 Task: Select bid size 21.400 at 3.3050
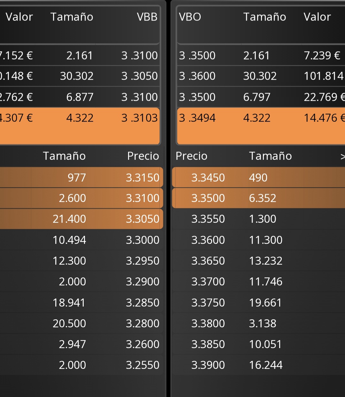[x=69, y=219]
